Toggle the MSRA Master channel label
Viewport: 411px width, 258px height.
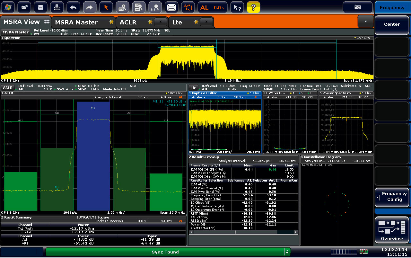(x=16, y=32)
